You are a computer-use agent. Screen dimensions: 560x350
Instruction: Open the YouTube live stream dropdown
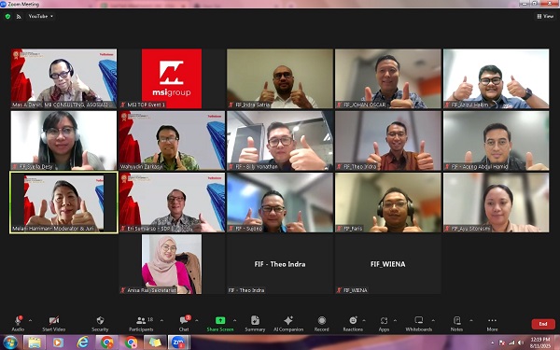coord(41,16)
